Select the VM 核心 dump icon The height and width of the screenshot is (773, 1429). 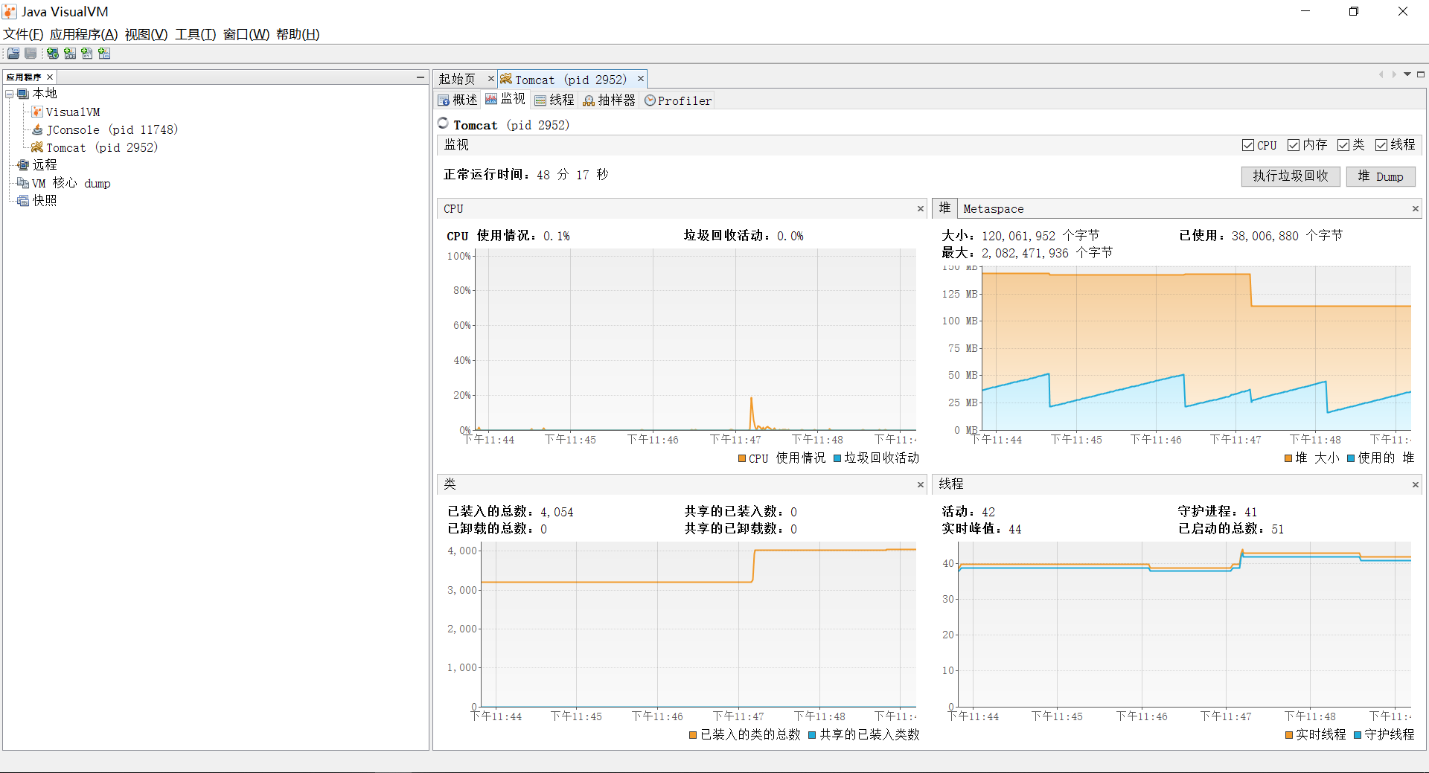23,183
